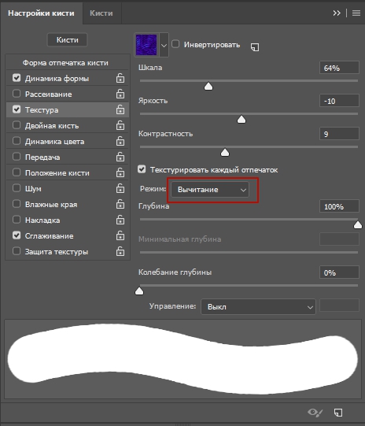
Task: Click the brush stroke preview area
Action: coord(183,359)
